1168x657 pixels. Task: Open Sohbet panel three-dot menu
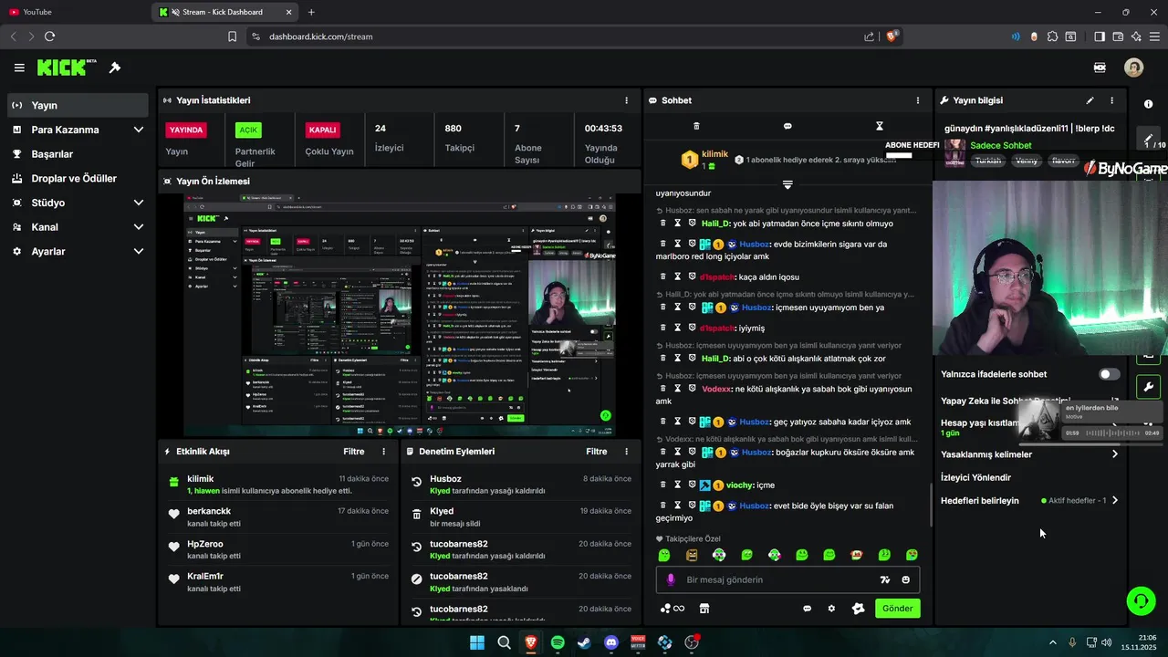[x=918, y=100]
